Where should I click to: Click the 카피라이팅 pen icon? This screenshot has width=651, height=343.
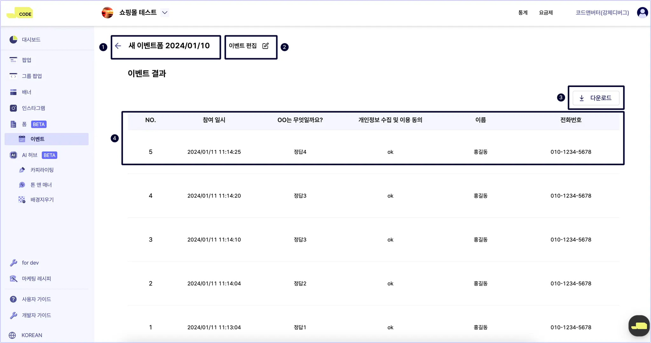tap(22, 170)
